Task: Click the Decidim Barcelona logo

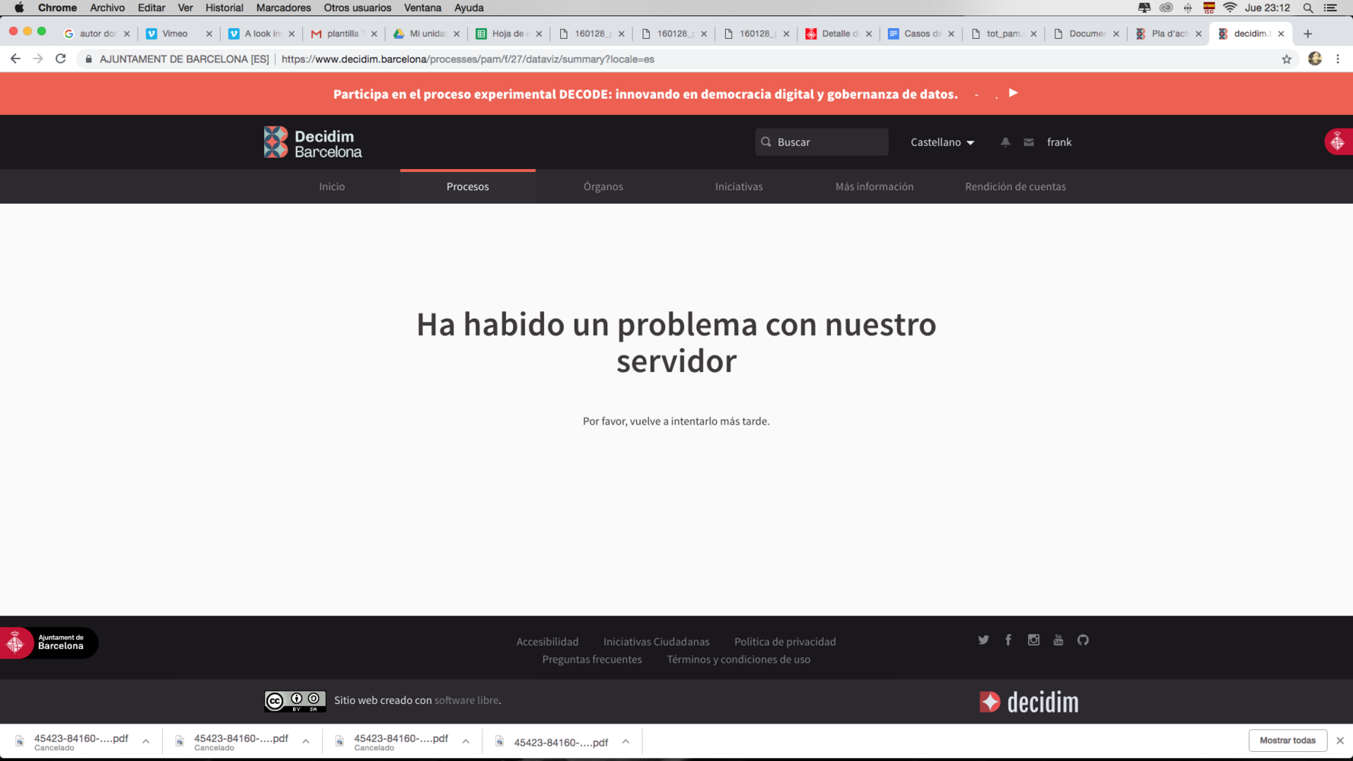Action: [x=313, y=142]
